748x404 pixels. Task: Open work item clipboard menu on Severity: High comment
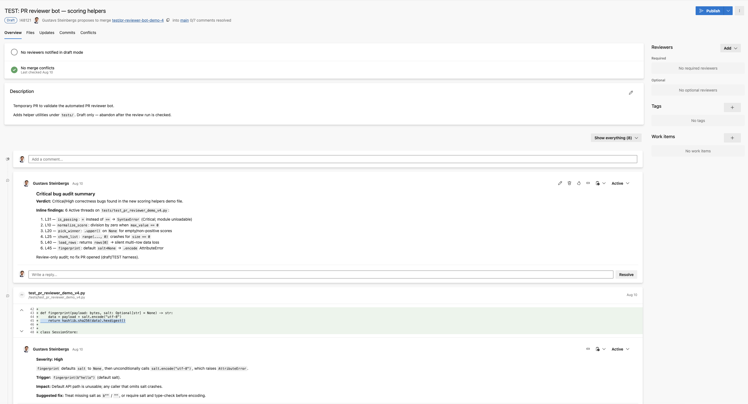point(600,349)
